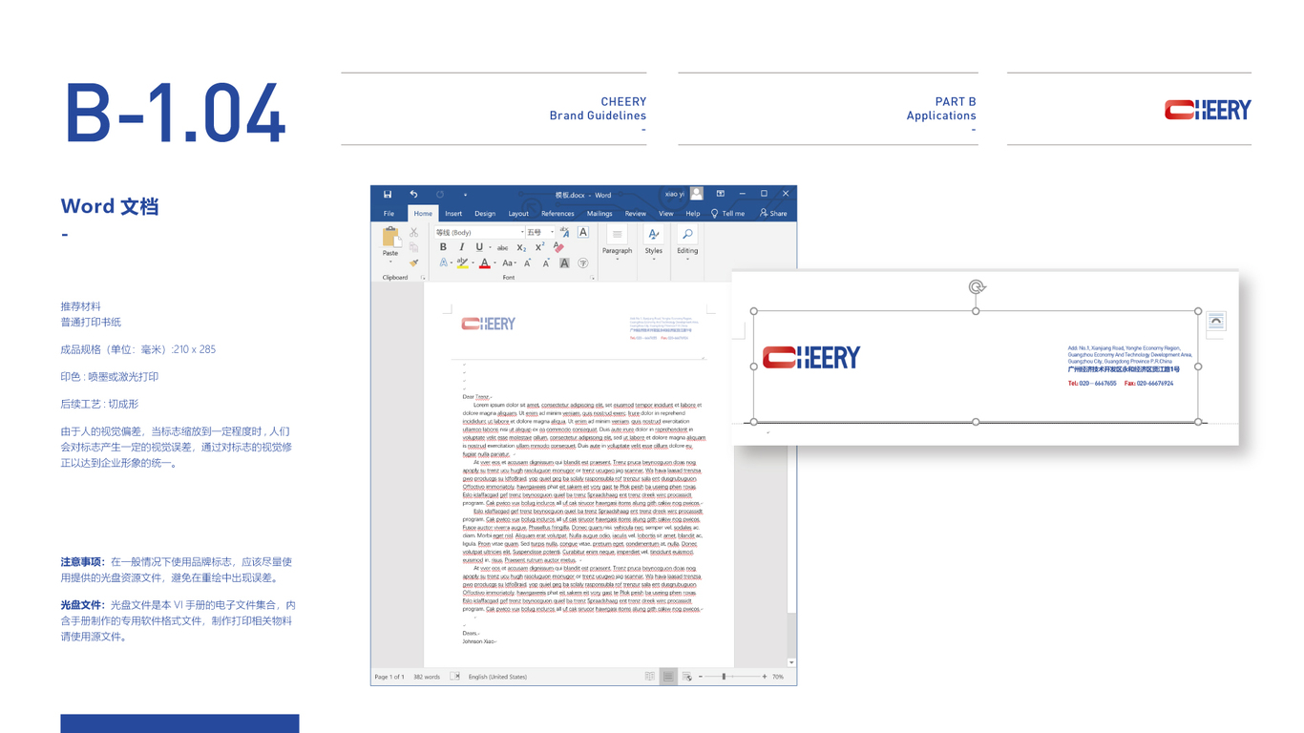Screen dimensions: 1304x733
Task: Click the 382 words count
Action: coord(427,677)
